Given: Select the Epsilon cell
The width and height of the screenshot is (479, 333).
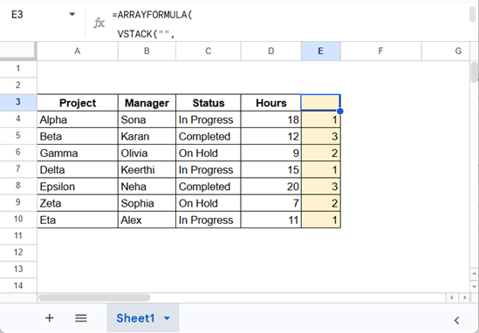Looking at the screenshot, I should pyautogui.click(x=78, y=187).
